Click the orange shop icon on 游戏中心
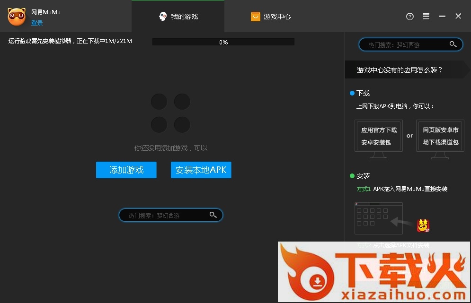471x303 pixels. click(x=255, y=17)
